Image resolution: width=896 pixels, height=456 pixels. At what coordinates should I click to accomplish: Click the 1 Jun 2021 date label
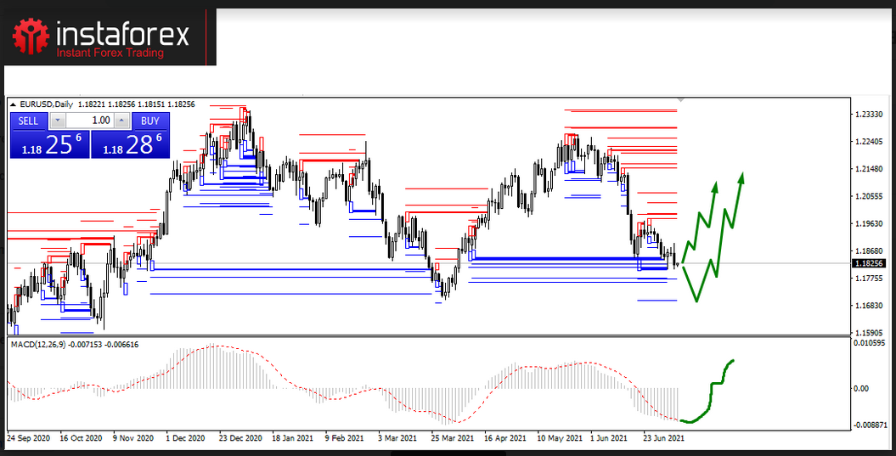(610, 438)
